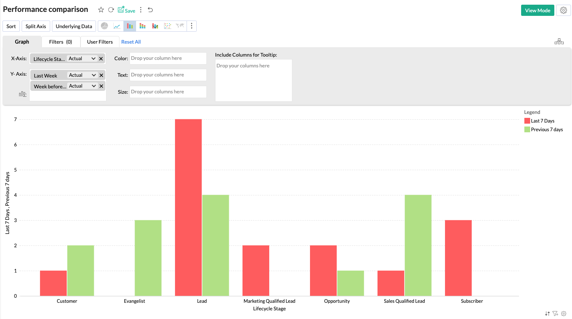Click the "Lifecycle Stage" x-axis title
Screen dimensions: 572x319
click(270, 309)
